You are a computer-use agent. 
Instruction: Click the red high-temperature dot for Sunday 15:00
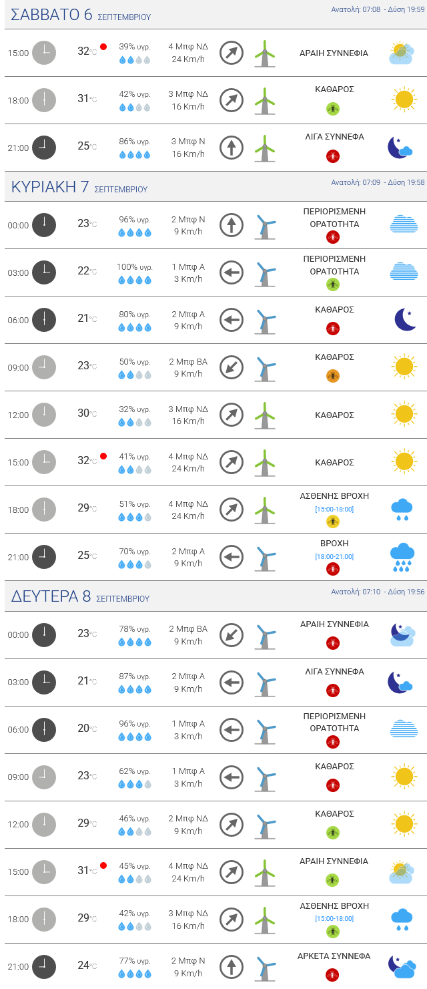click(103, 456)
